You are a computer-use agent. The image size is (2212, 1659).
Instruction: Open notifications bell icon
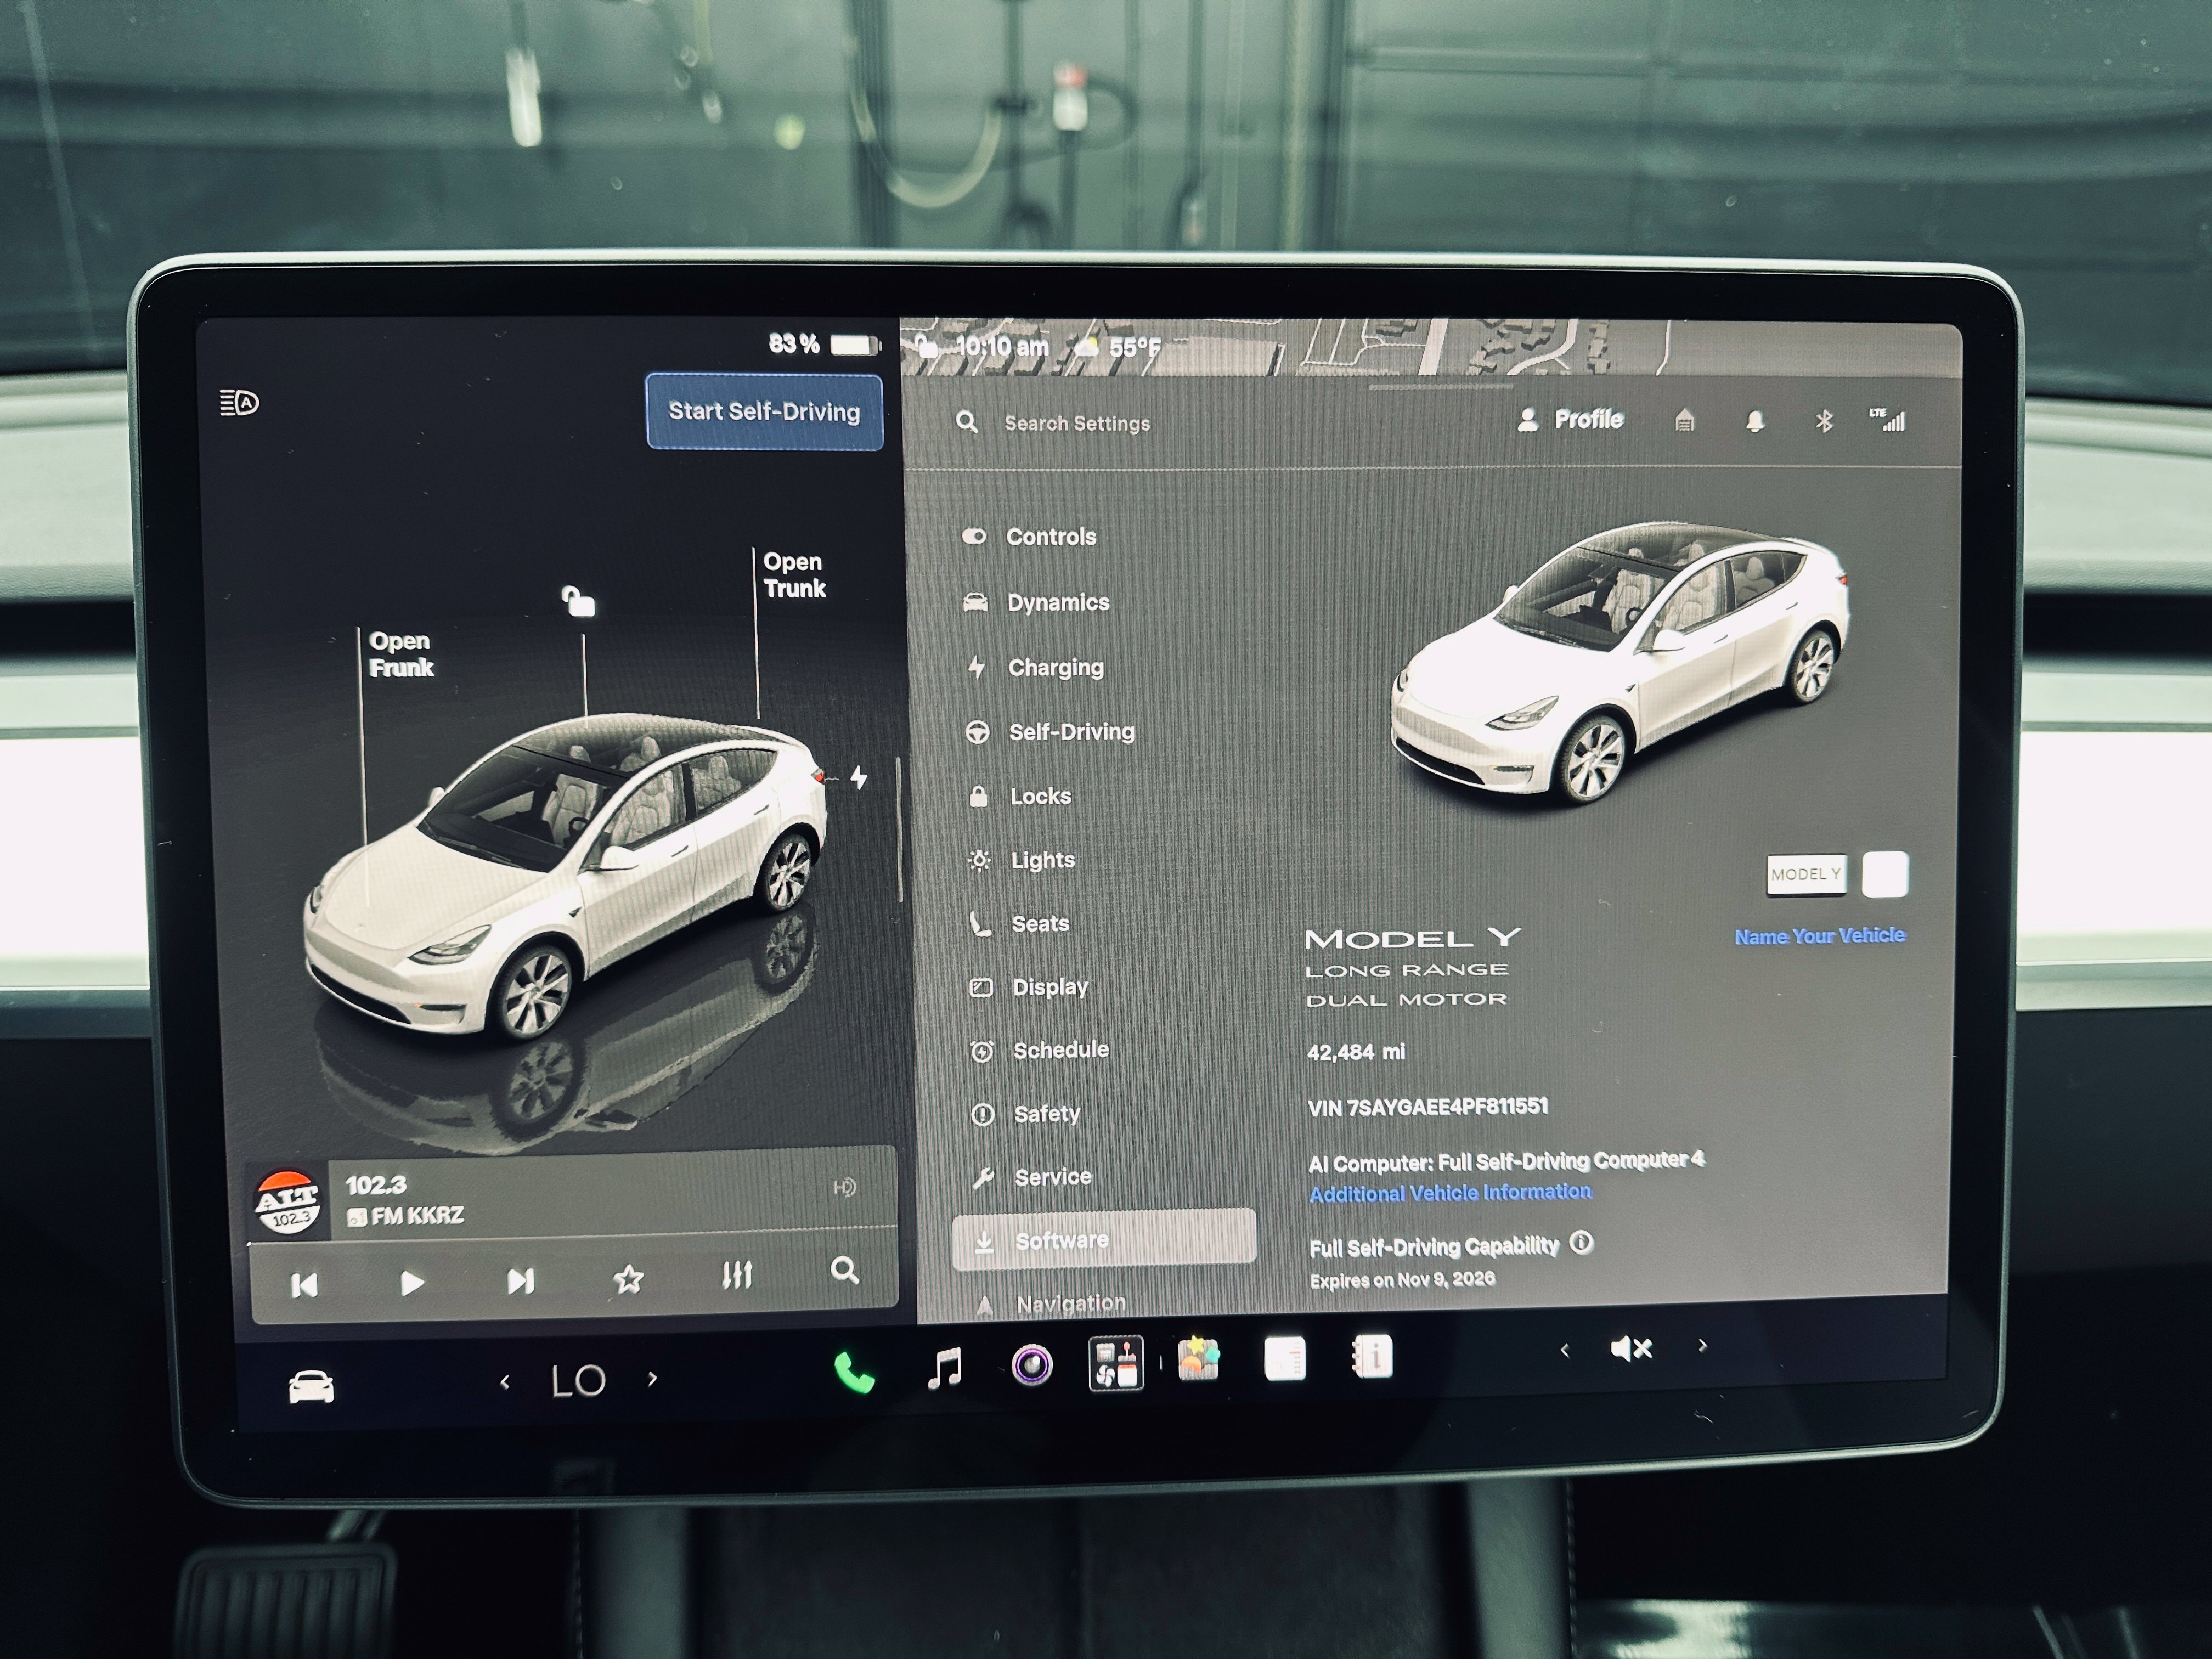pos(1755,421)
